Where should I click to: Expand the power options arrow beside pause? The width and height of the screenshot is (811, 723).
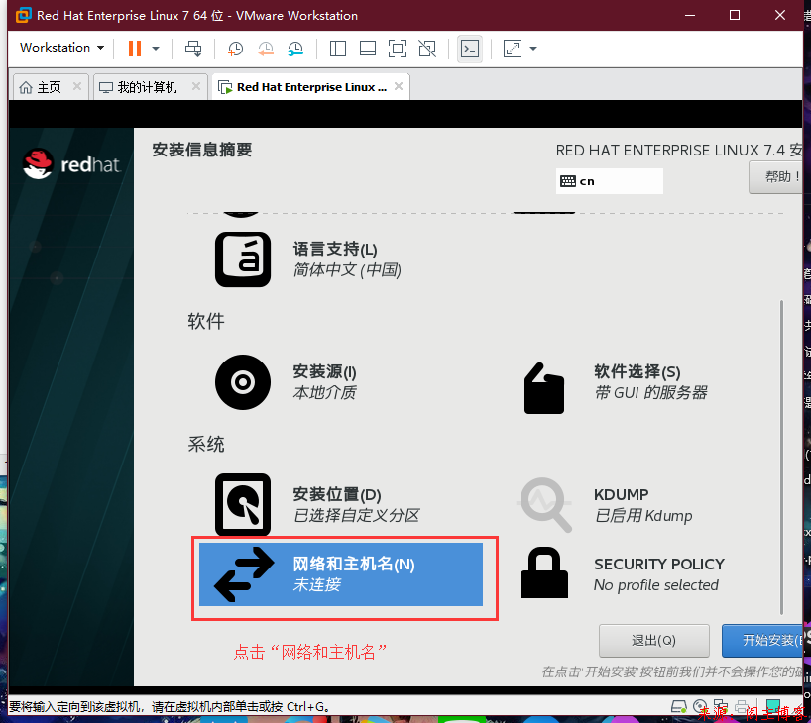point(156,49)
